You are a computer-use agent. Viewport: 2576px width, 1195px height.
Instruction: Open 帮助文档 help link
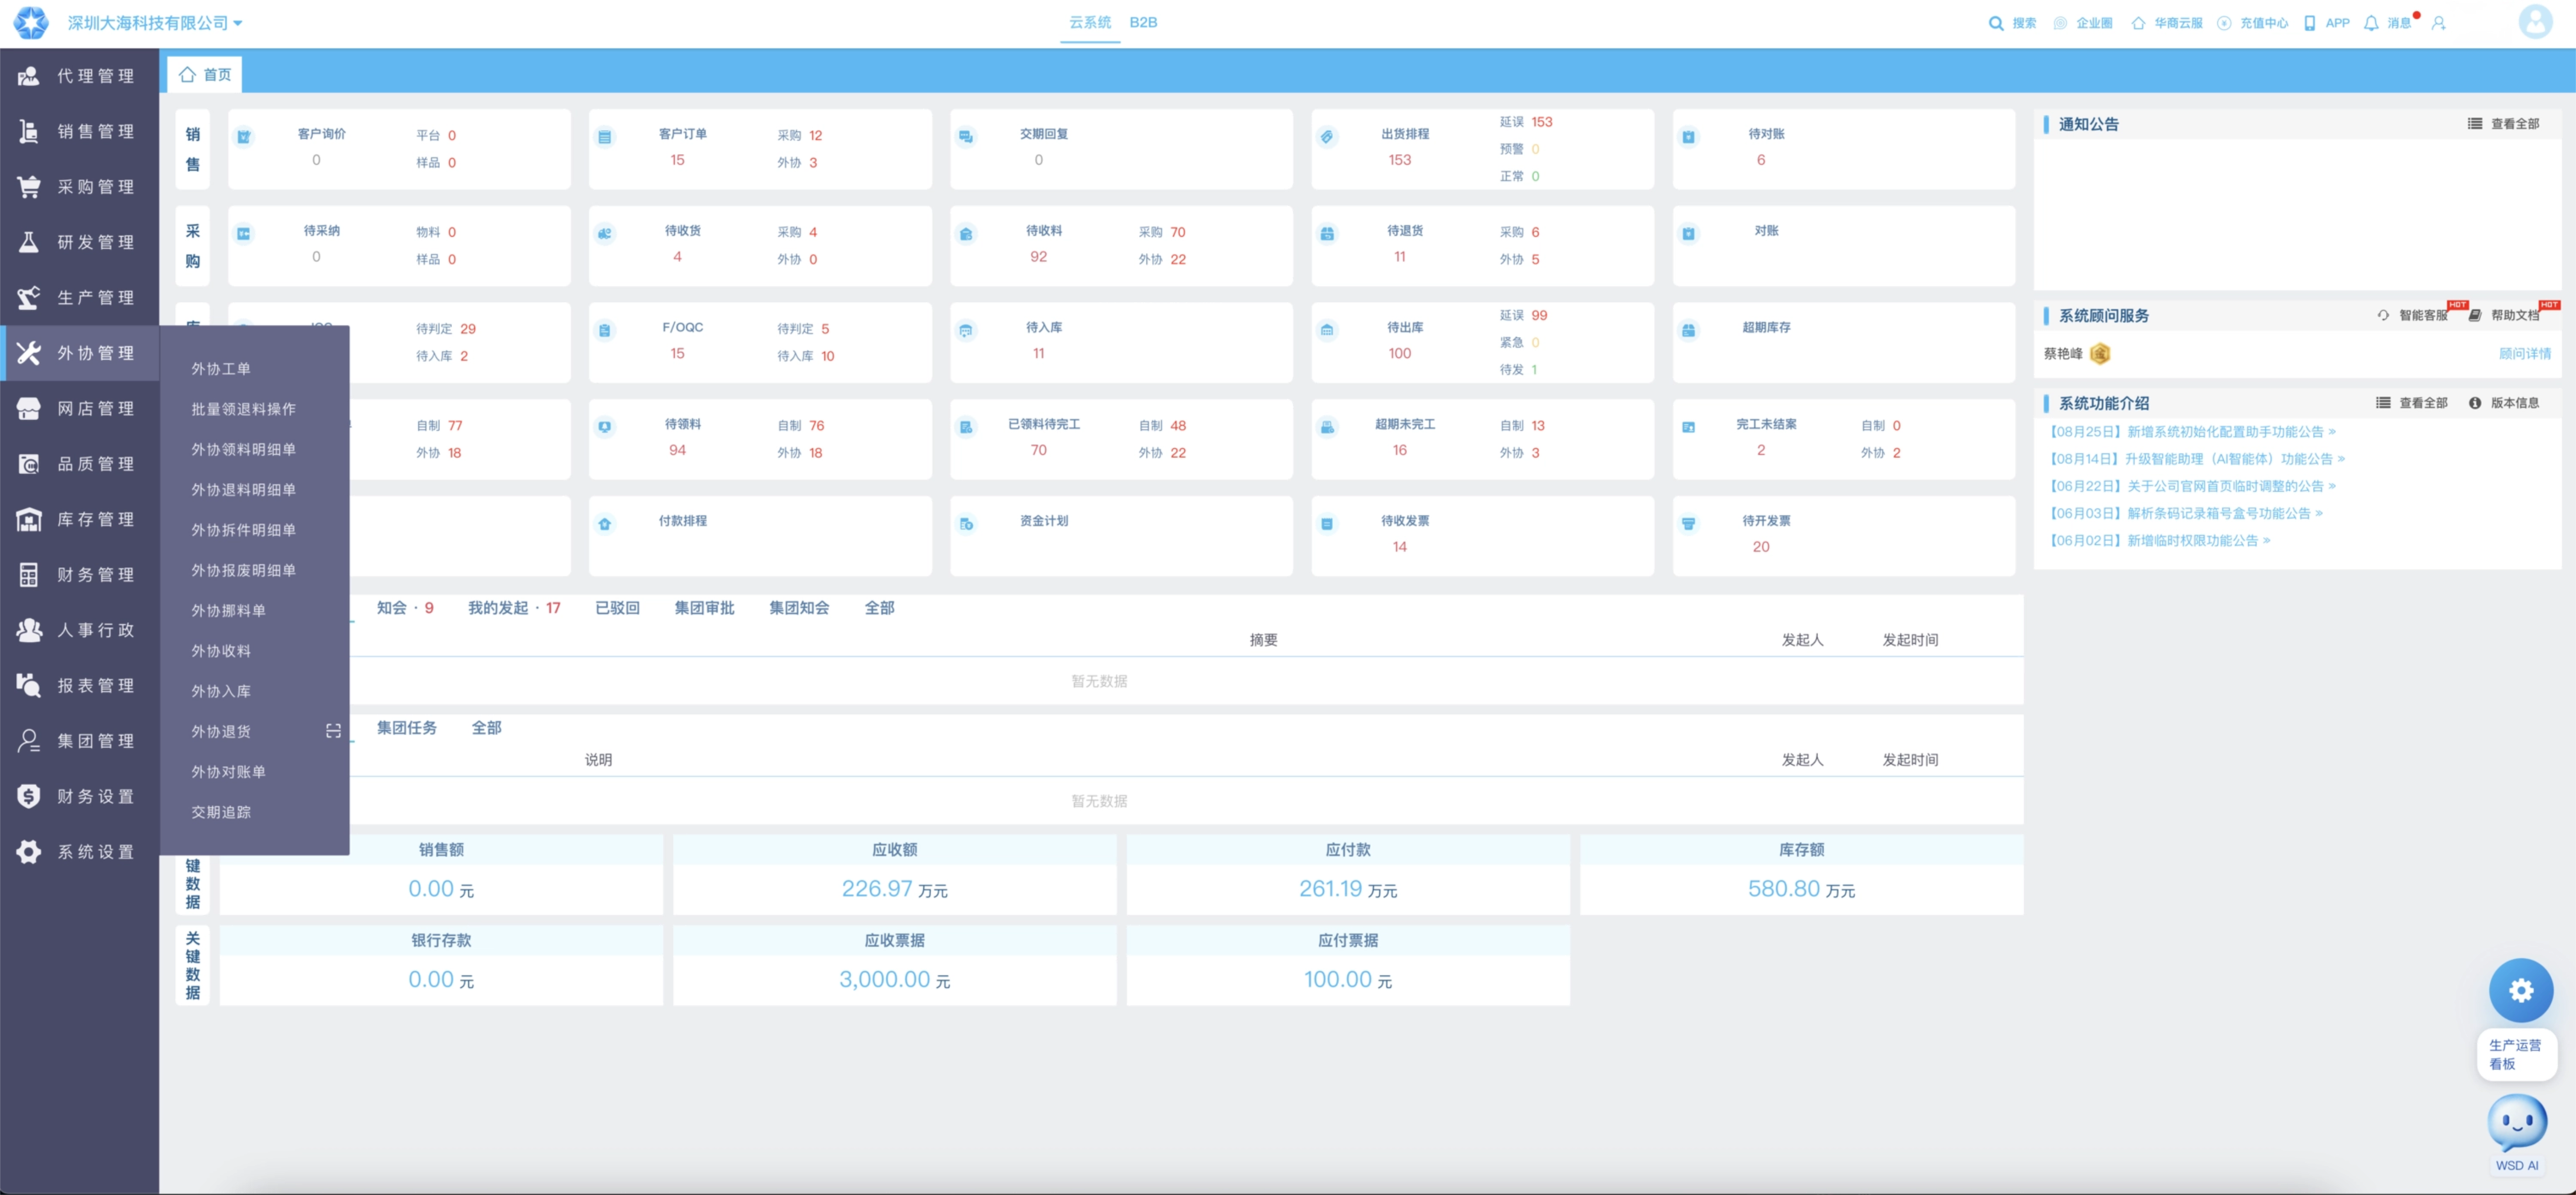tap(2505, 315)
